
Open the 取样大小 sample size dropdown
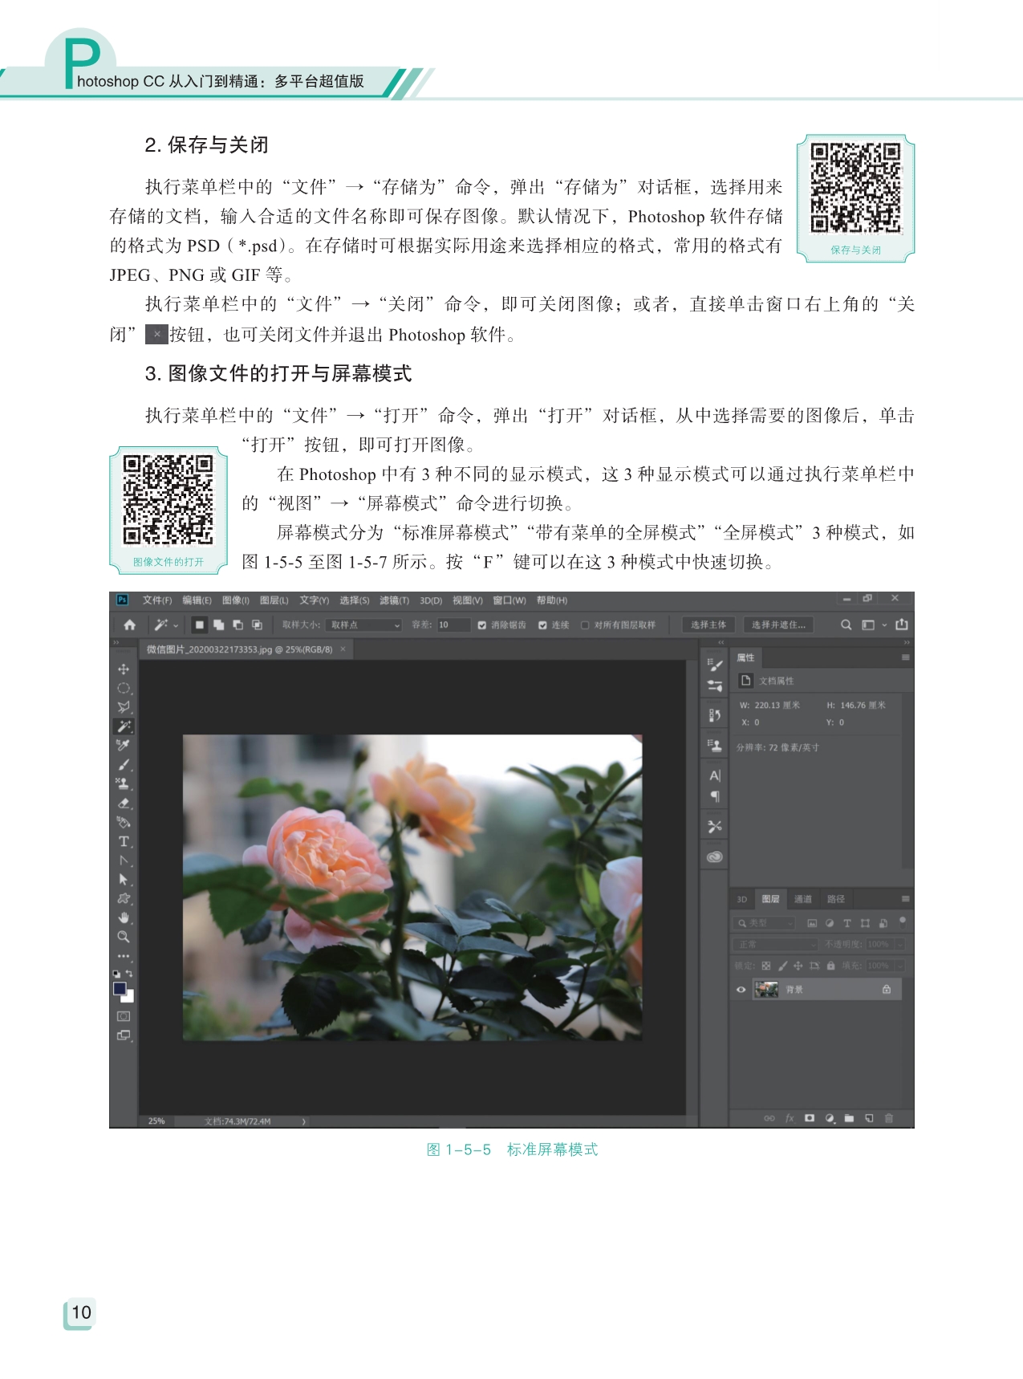363,625
